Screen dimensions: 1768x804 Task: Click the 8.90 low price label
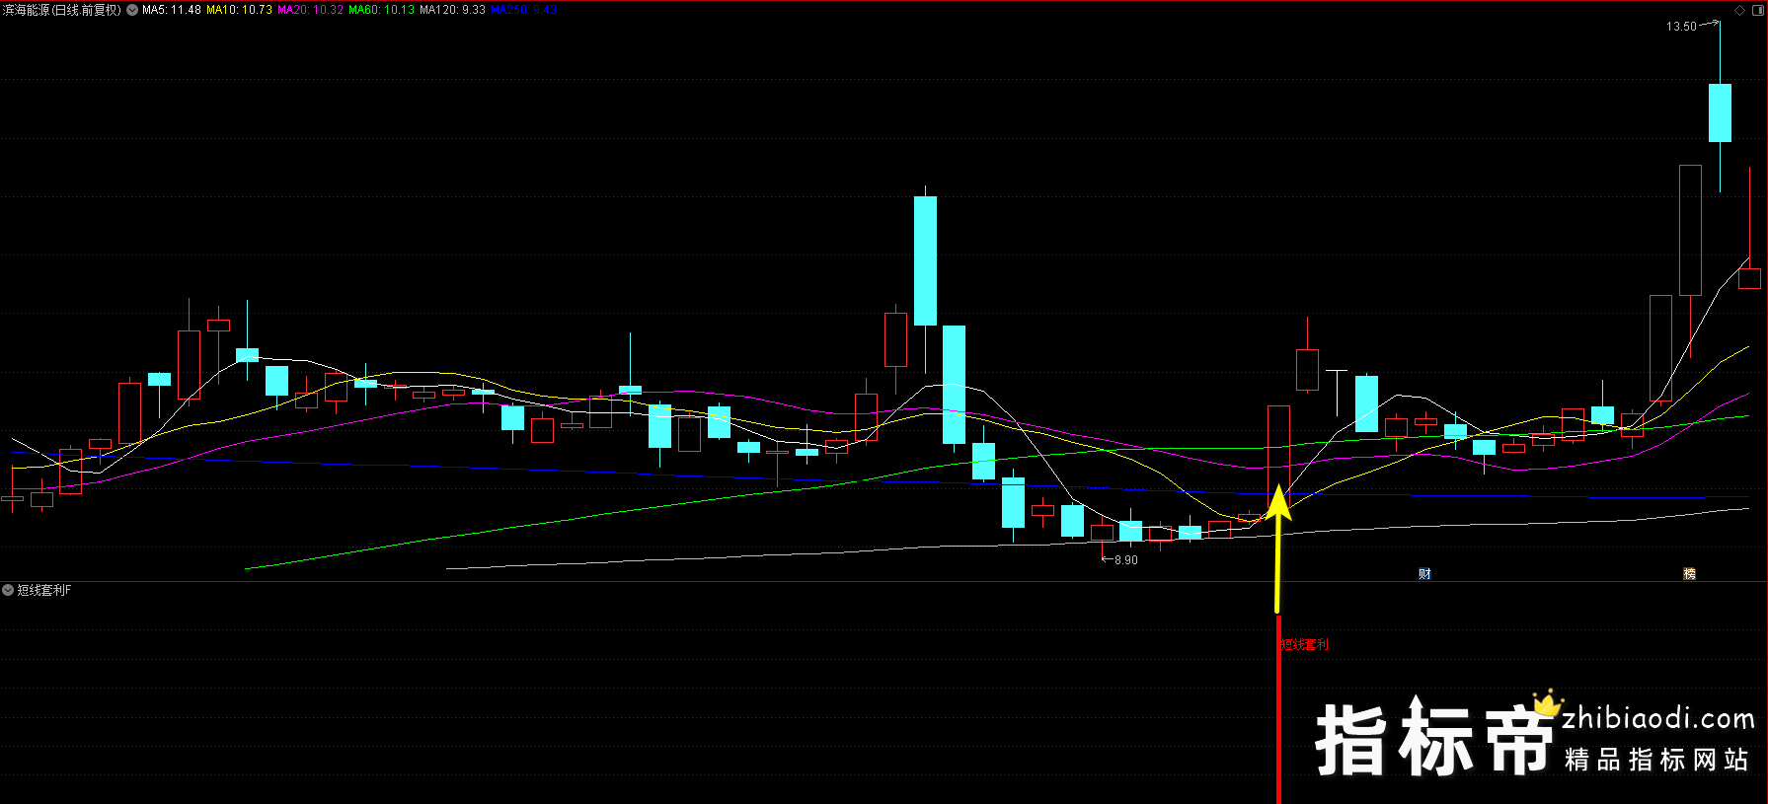pyautogui.click(x=1125, y=560)
